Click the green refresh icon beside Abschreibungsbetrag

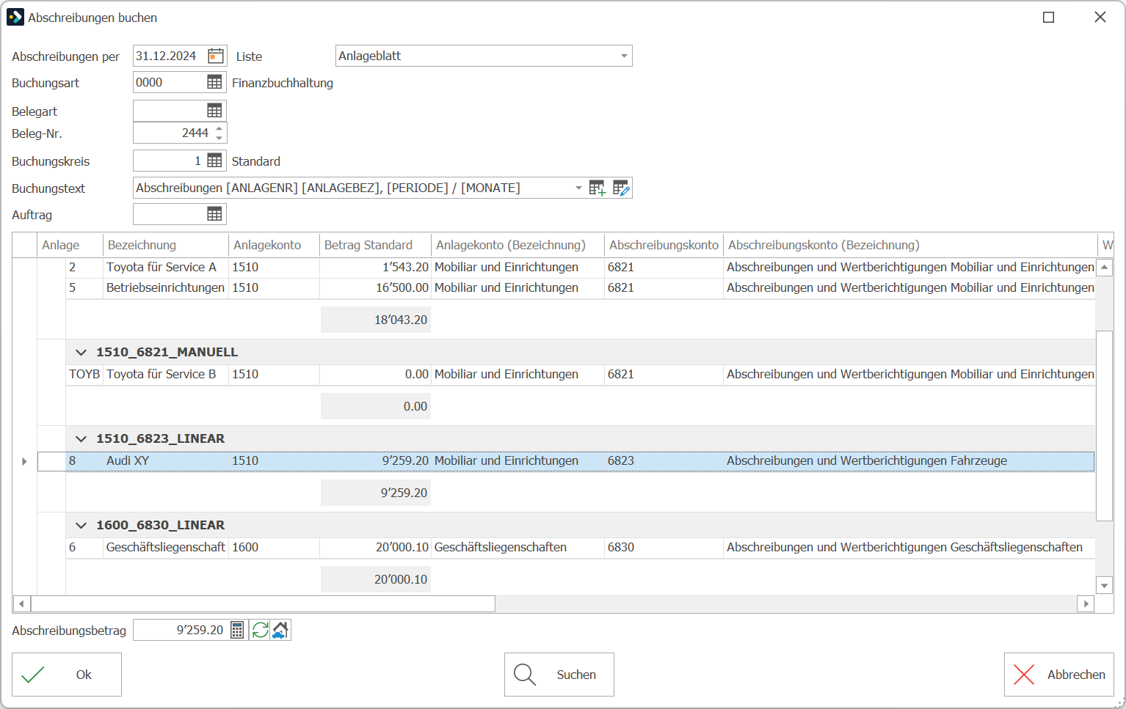[x=260, y=630]
